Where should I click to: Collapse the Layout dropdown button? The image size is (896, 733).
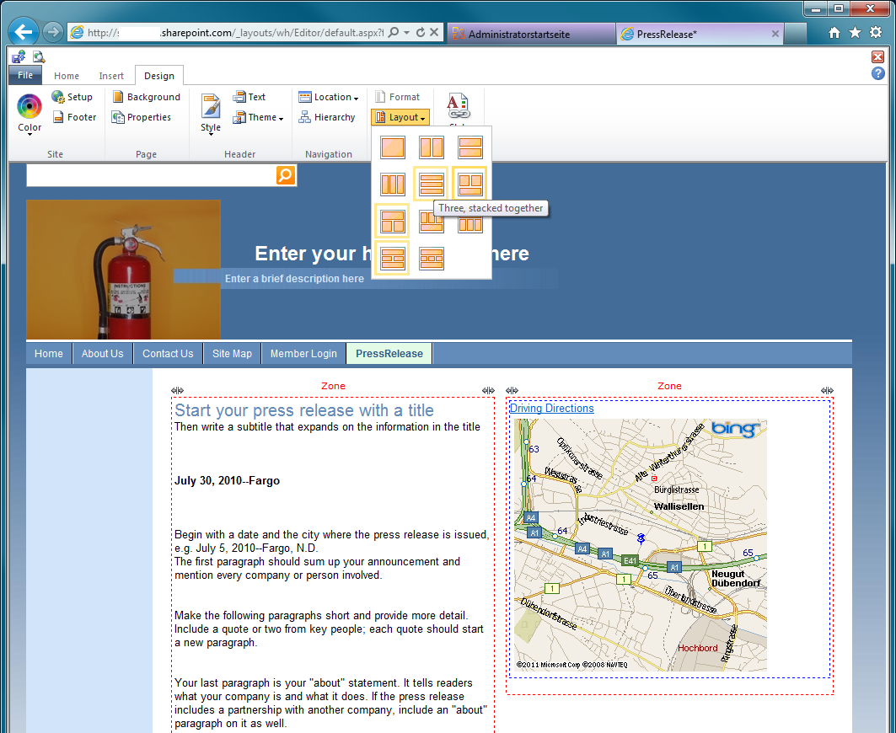pyautogui.click(x=400, y=117)
